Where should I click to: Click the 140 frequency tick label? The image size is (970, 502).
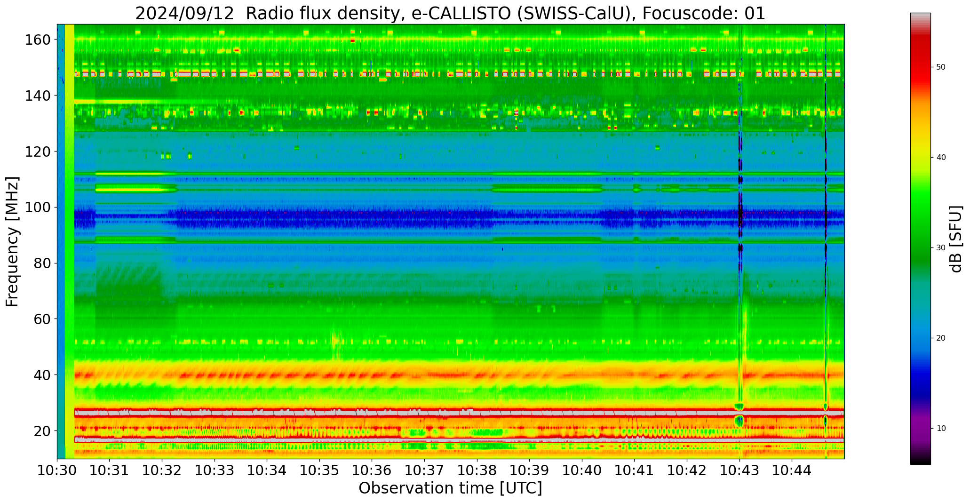[x=37, y=96]
